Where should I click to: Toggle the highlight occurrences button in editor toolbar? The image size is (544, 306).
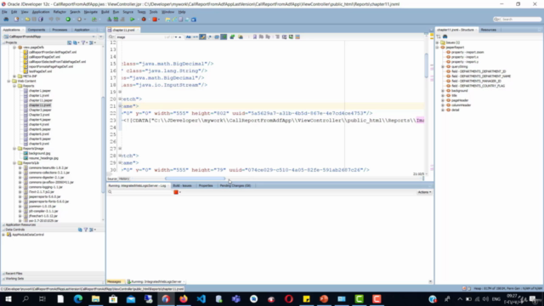[202, 37]
